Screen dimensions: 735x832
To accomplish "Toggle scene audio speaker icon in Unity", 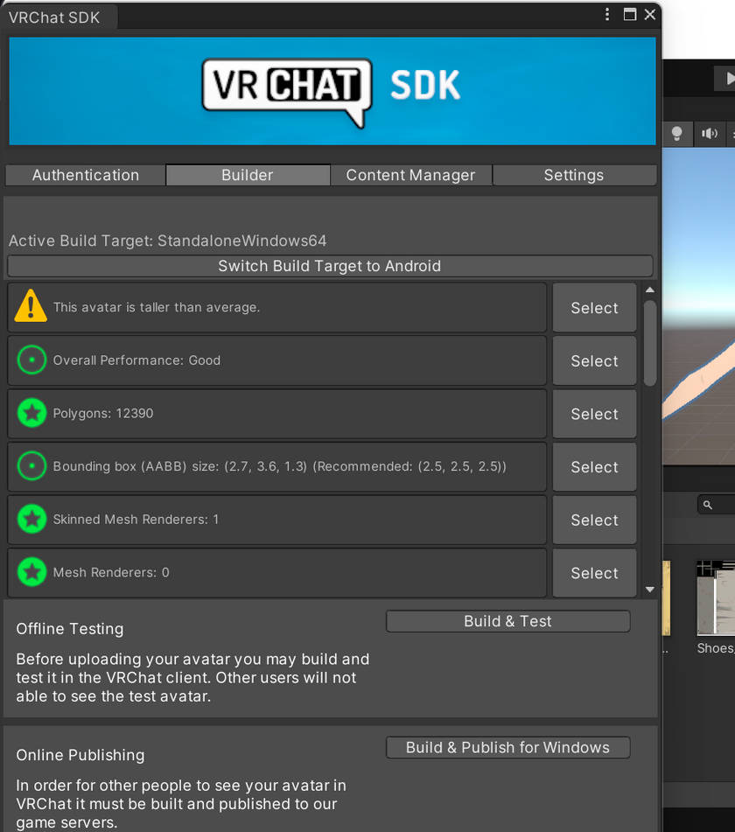I will [x=709, y=133].
